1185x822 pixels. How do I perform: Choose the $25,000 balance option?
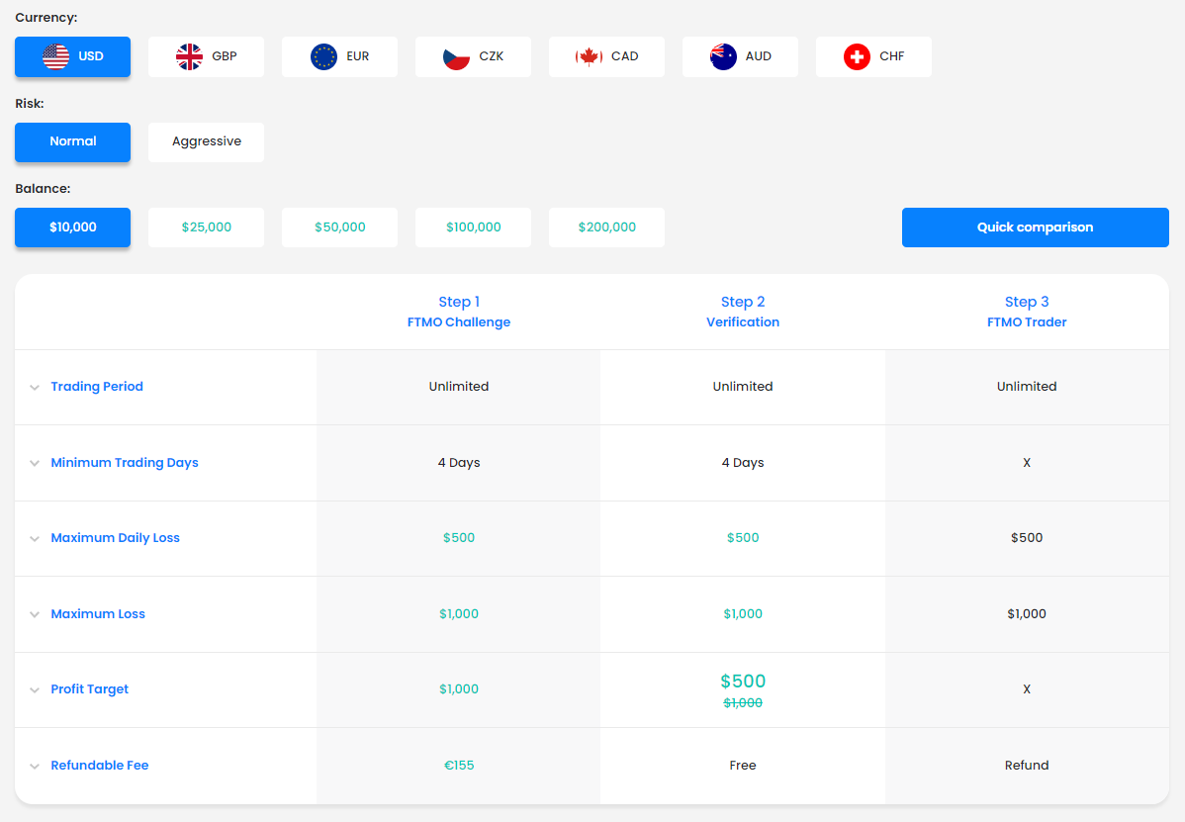pos(206,227)
